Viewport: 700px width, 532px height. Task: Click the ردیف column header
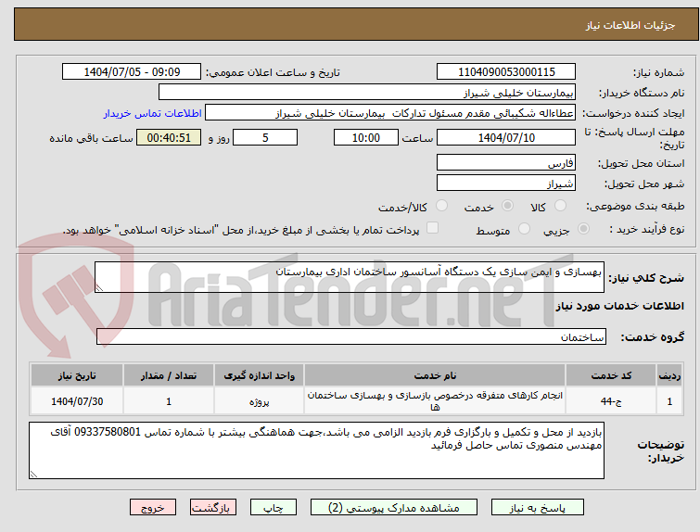click(x=669, y=375)
